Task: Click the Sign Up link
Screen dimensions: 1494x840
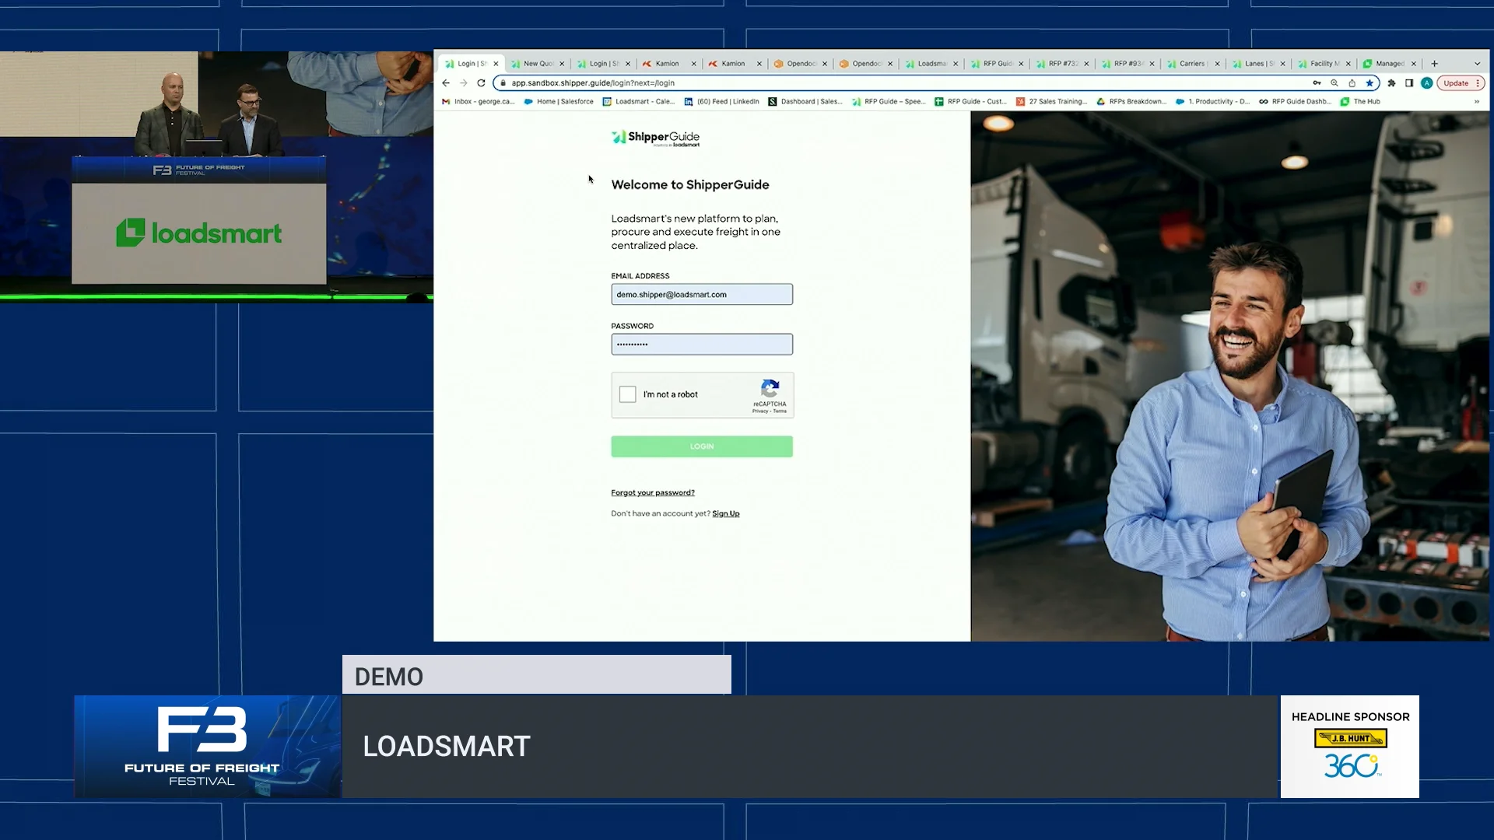Action: (725, 513)
